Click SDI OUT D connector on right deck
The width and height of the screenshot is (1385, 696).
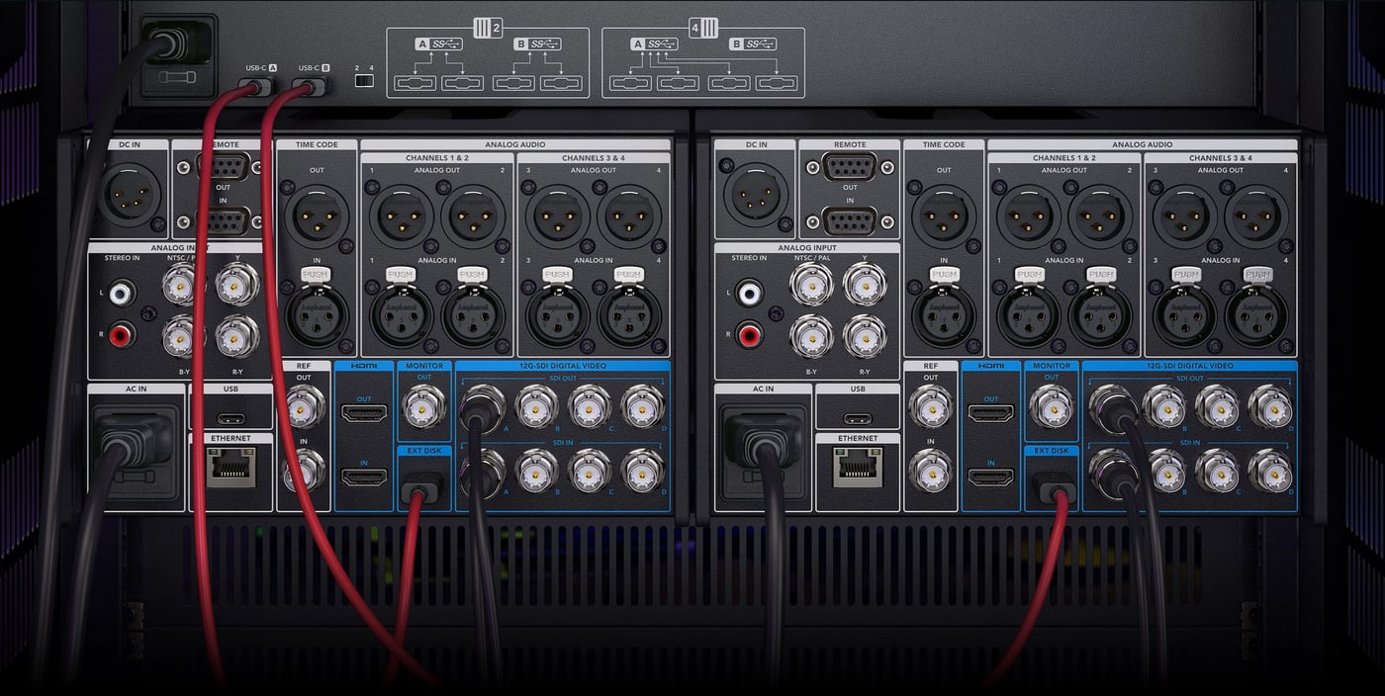[x=1269, y=406]
